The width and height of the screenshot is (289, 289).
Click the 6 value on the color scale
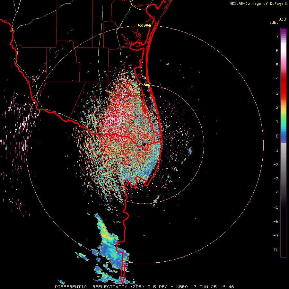pos(277,50)
